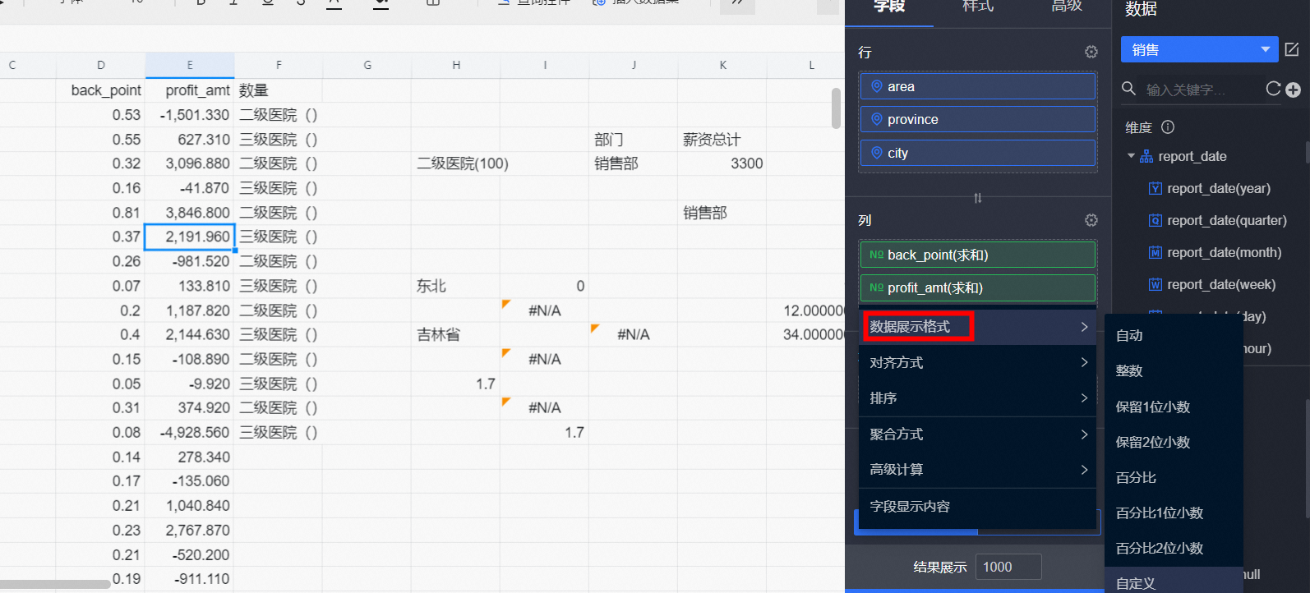The height and width of the screenshot is (593, 1310).
Task: Switch to the 样式 tab
Action: [977, 7]
